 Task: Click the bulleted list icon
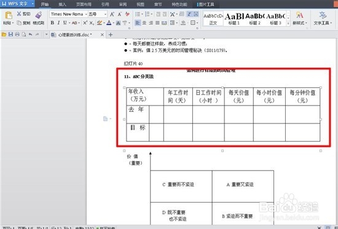pyautogui.click(x=138, y=14)
